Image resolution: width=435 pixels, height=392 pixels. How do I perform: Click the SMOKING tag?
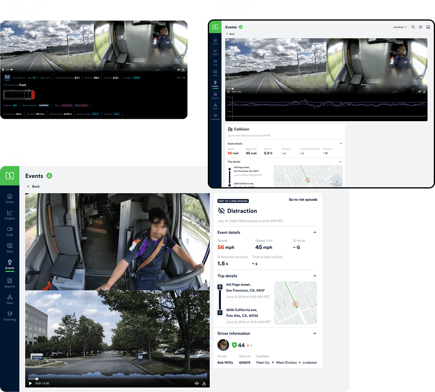coord(67,105)
